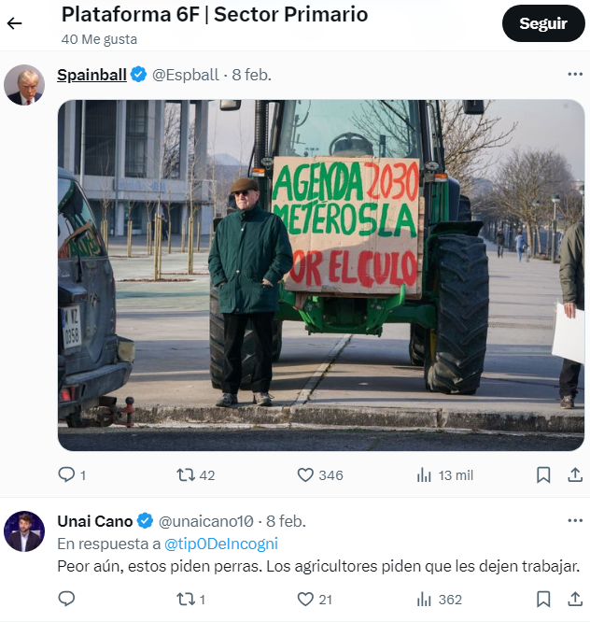Open Spainball profile name link
The image size is (590, 622).
(92, 75)
